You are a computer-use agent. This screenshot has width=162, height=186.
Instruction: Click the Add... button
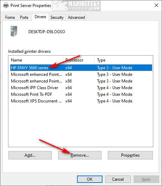point(30,155)
